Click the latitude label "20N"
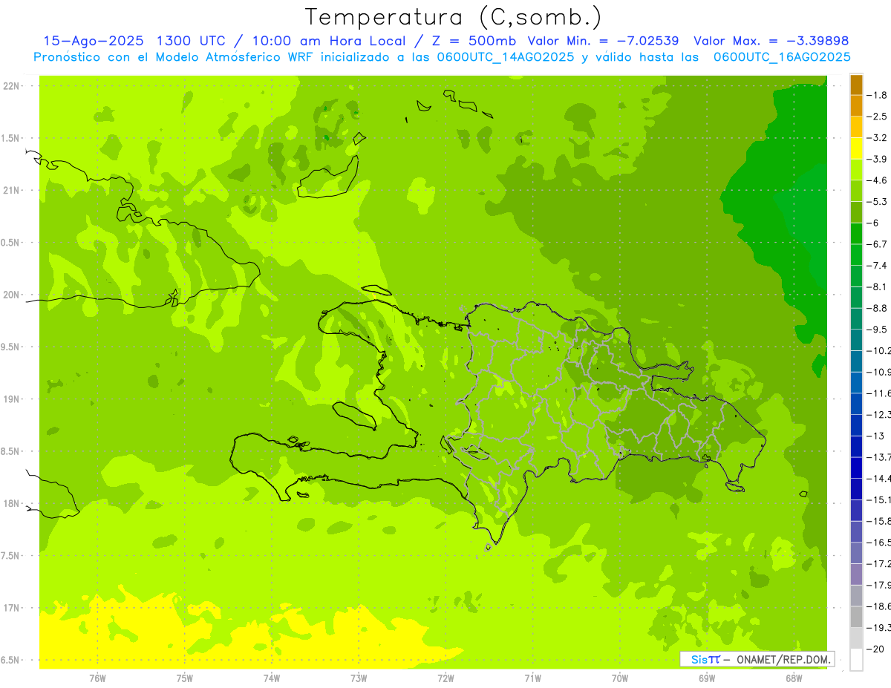This screenshot has height=688, width=891. click(10, 295)
